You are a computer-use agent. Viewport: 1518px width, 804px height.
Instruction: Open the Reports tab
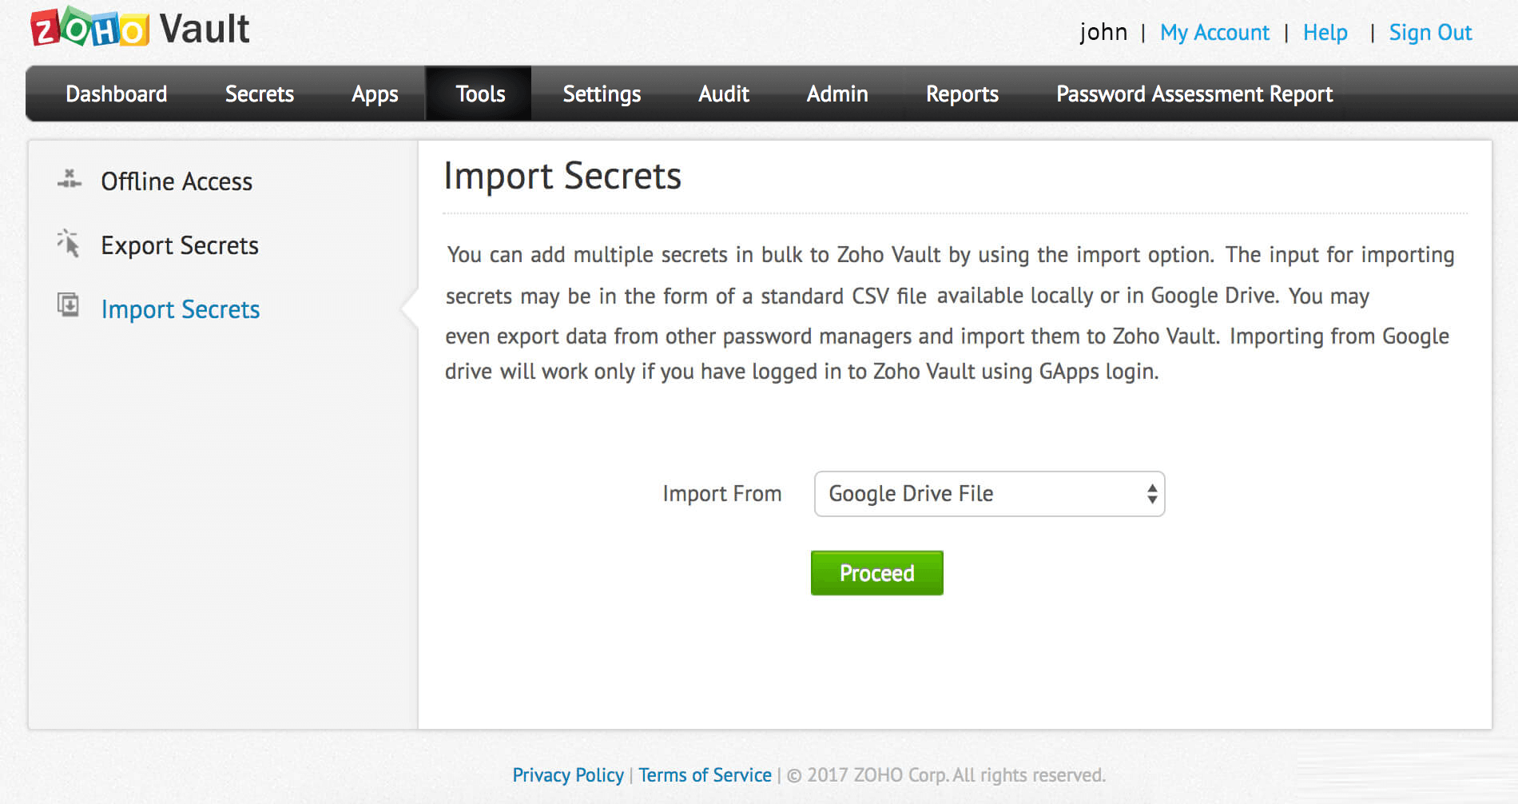pos(962,94)
